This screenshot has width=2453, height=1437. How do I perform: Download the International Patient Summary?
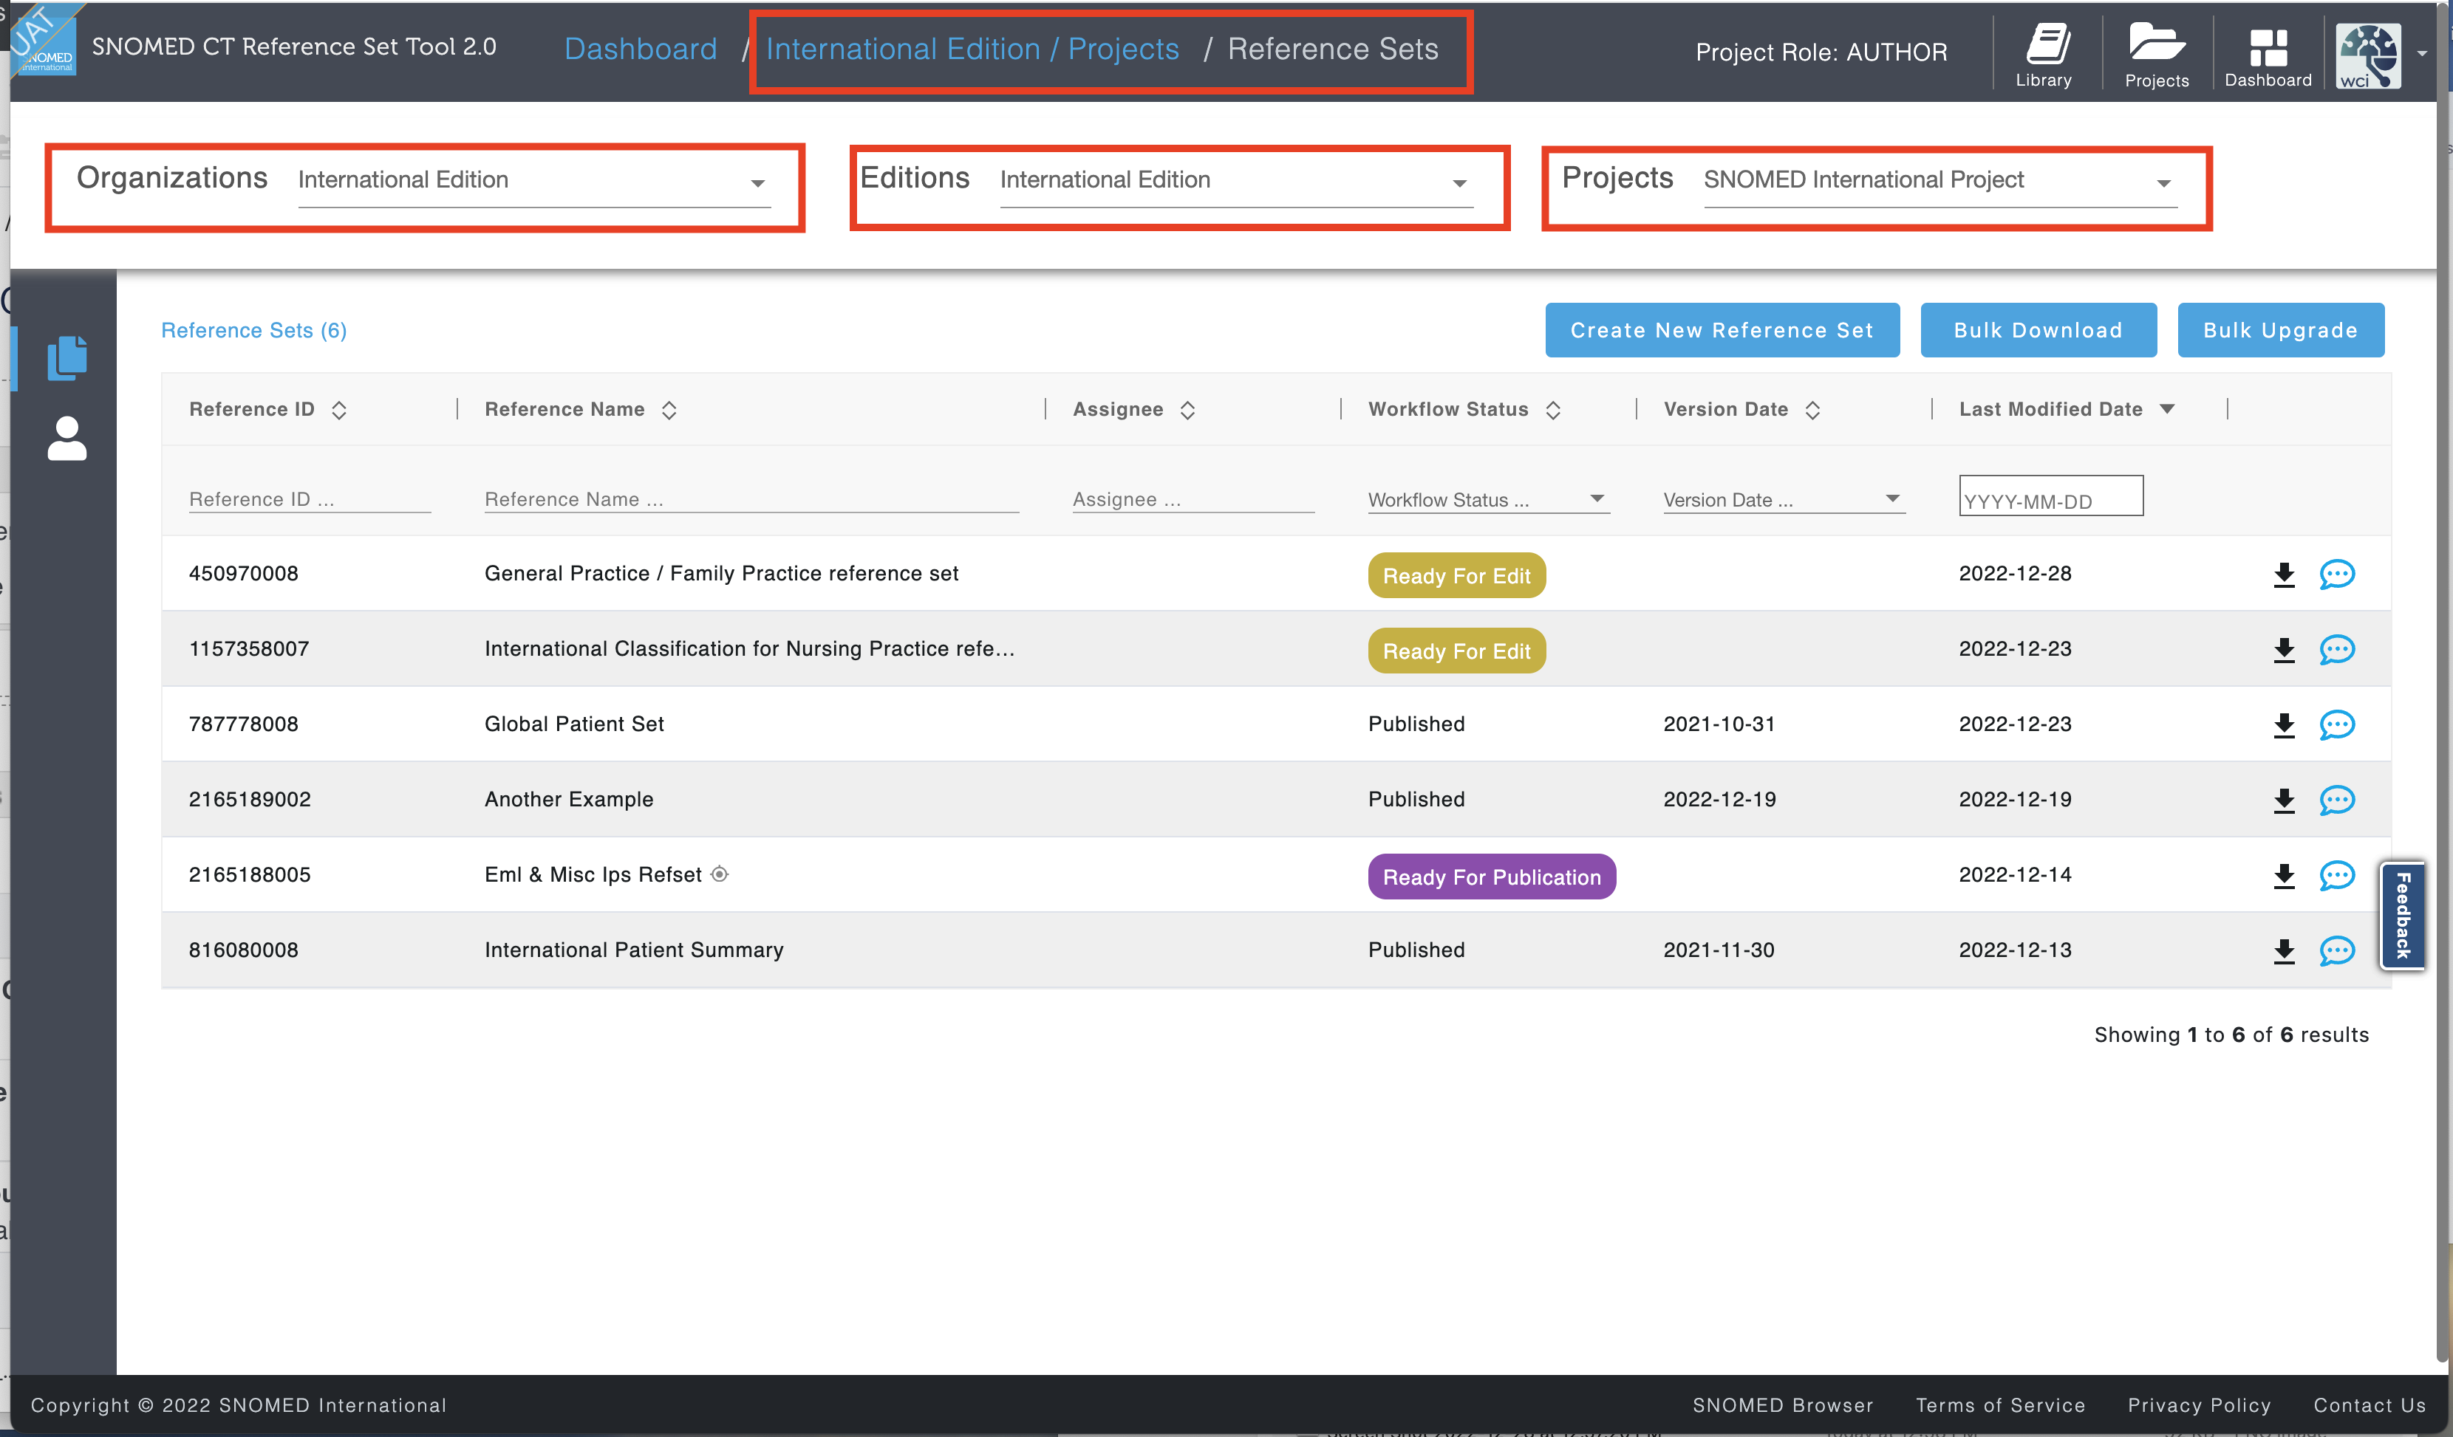tap(2284, 950)
